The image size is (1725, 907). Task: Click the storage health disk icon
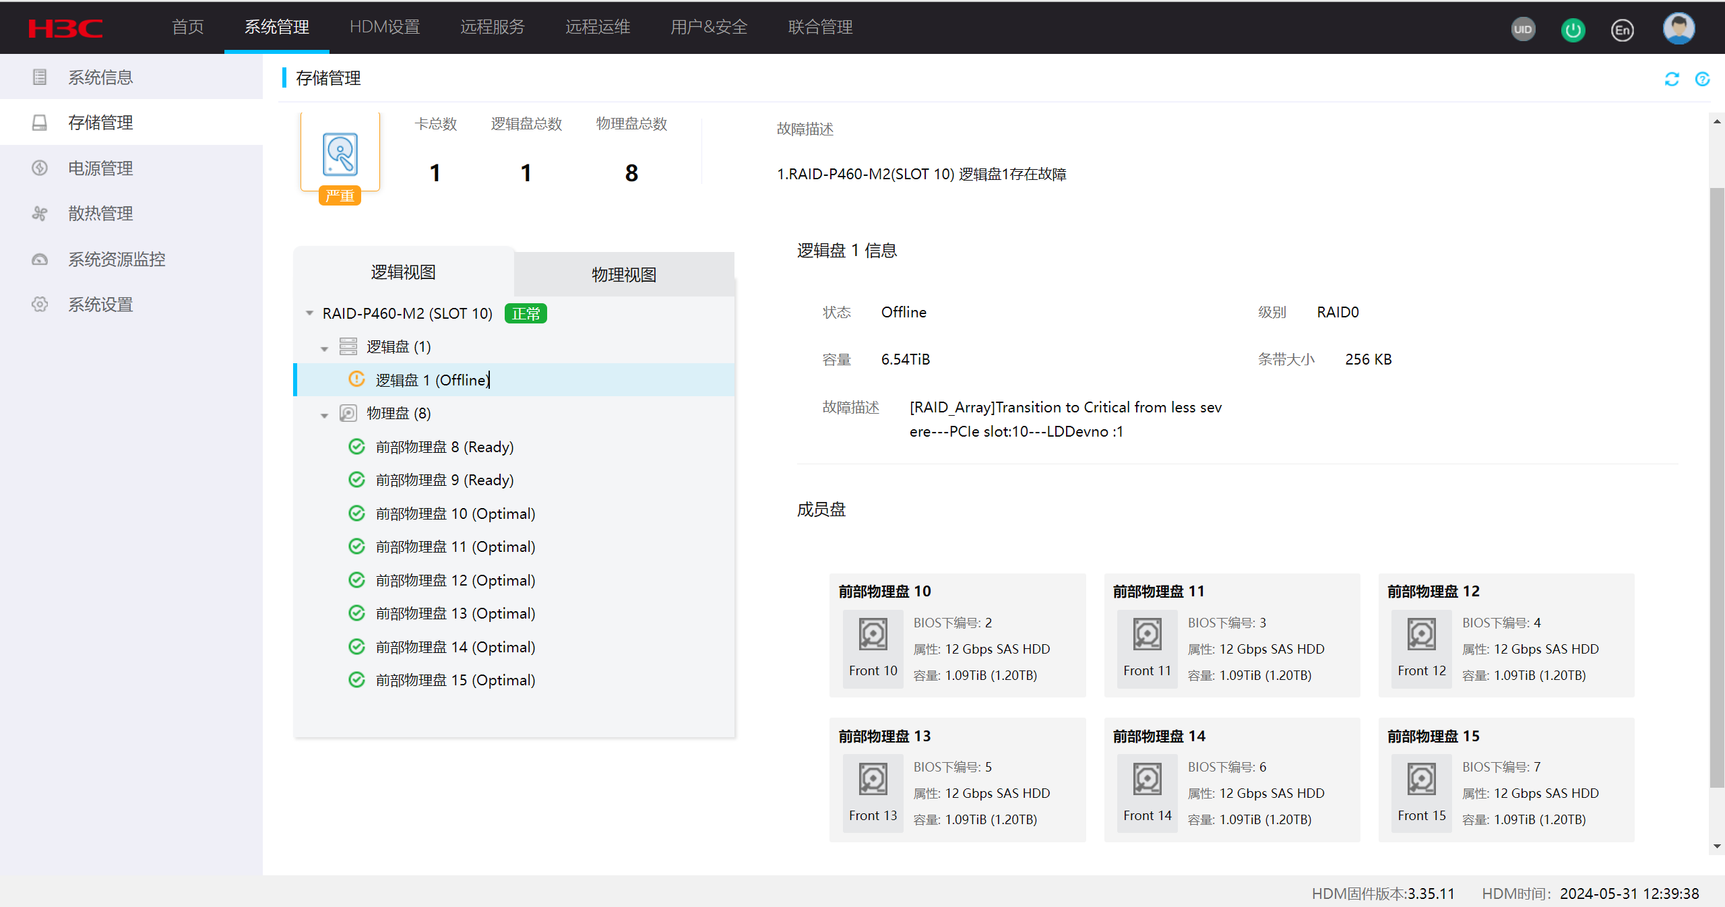click(340, 154)
